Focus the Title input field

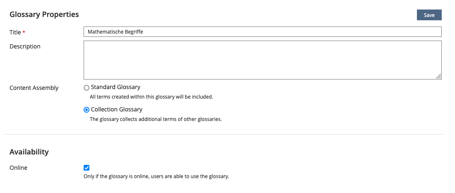point(262,32)
